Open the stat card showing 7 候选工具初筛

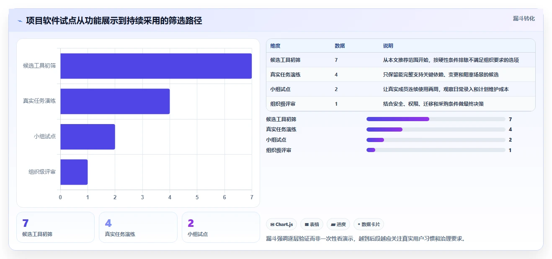55,227
